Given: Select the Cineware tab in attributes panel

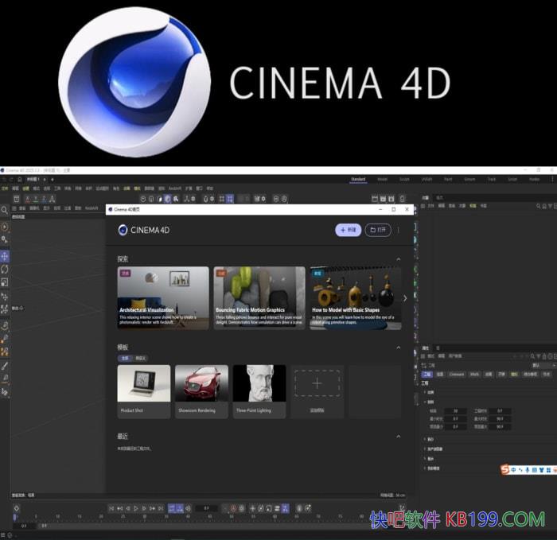Looking at the screenshot, I should (x=456, y=374).
